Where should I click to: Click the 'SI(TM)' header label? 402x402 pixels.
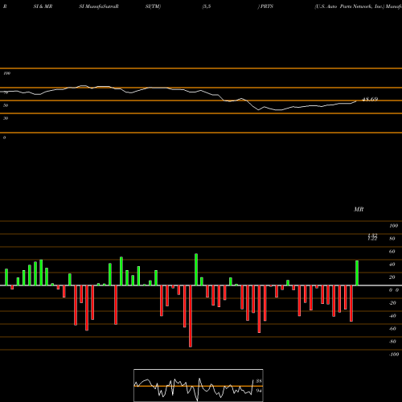point(153,6)
